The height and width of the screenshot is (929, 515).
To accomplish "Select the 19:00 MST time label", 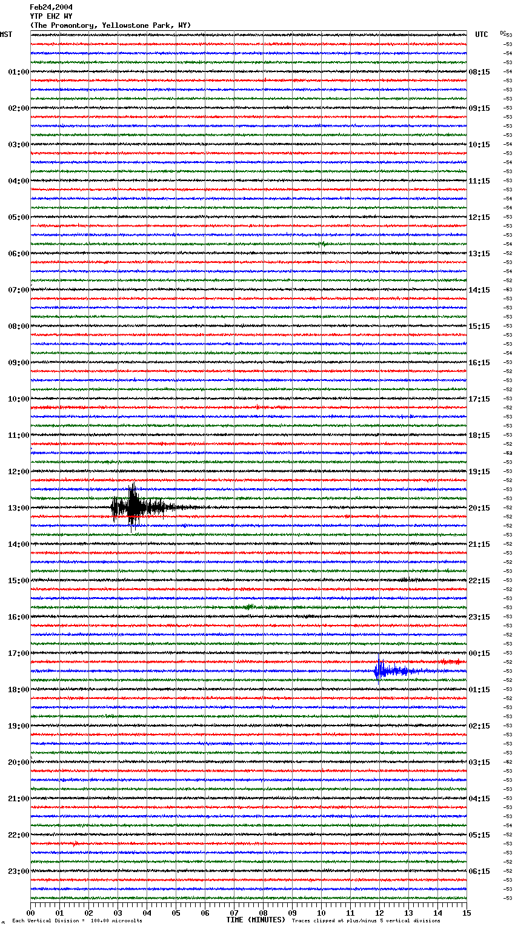I will point(19,726).
